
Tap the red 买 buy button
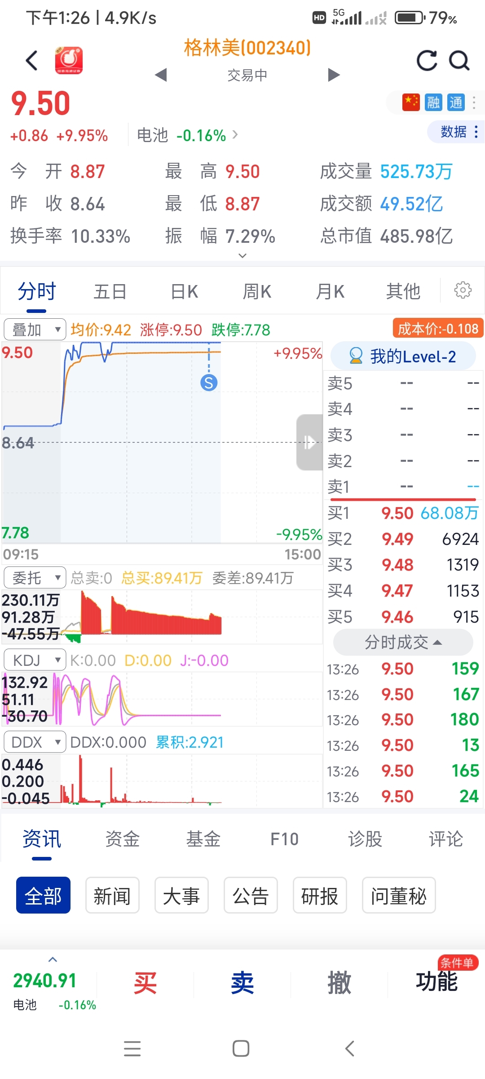point(145,983)
